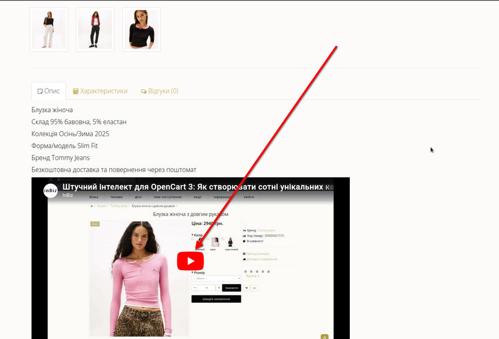Play the embedded YouTube video
499x339 pixels.
[x=190, y=261]
